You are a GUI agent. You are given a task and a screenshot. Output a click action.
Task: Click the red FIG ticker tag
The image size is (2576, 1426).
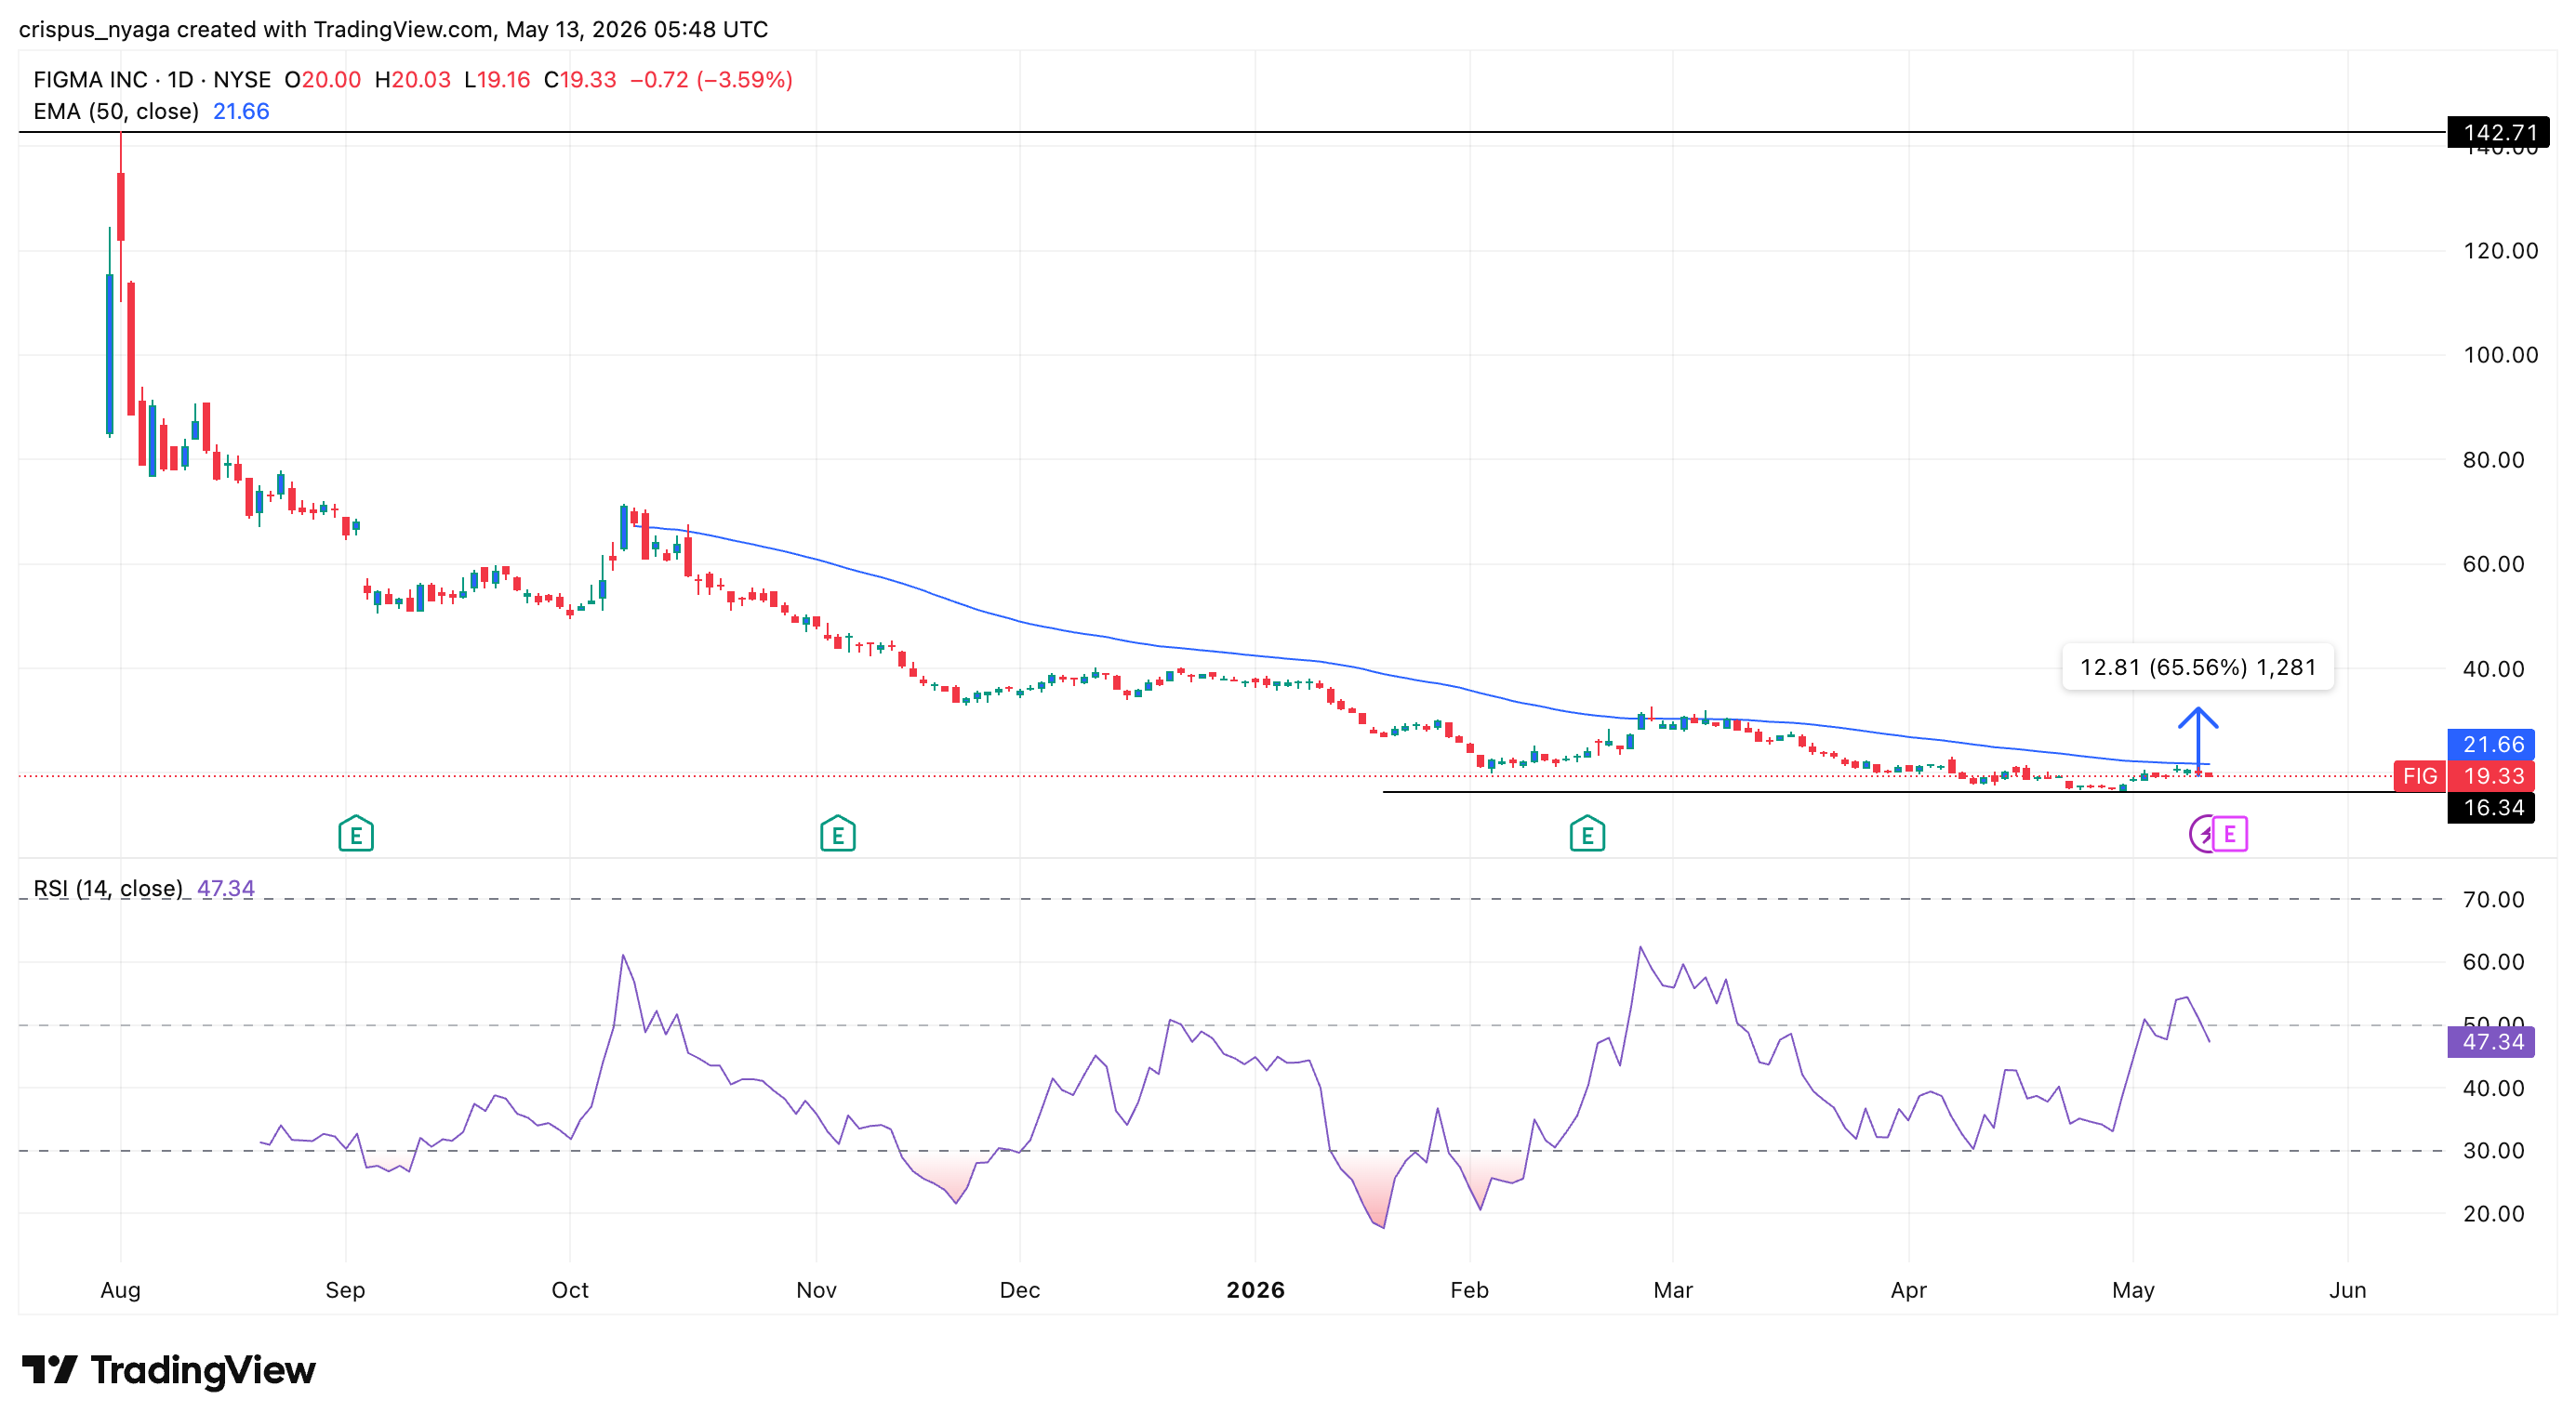(x=2420, y=775)
